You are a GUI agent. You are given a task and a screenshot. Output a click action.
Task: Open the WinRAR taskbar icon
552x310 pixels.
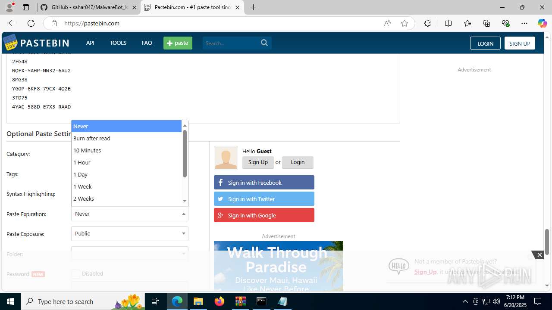240,301
